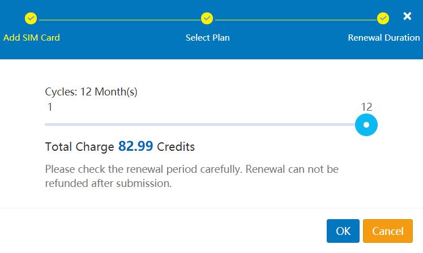The width and height of the screenshot is (423, 253).
Task: Open the Select Plan step label
Action: (207, 37)
